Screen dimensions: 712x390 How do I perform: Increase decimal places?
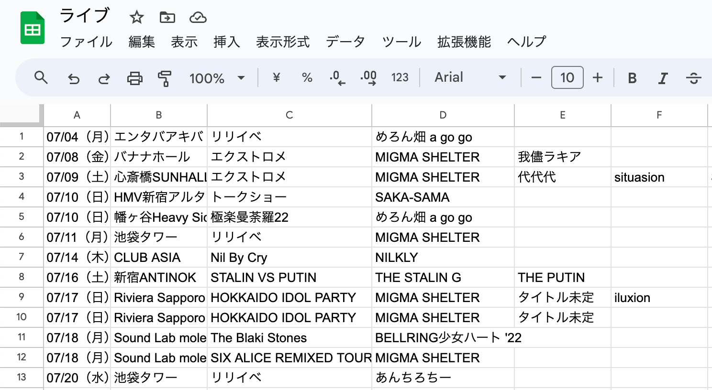368,77
